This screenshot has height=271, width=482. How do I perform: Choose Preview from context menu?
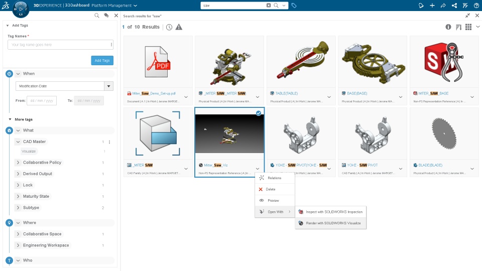click(275, 200)
